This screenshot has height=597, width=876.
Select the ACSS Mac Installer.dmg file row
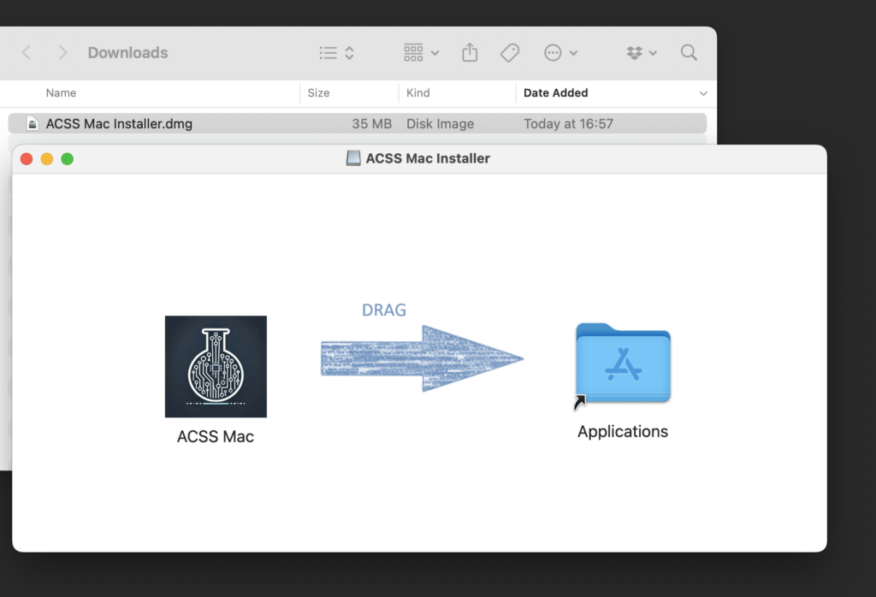tap(358, 123)
